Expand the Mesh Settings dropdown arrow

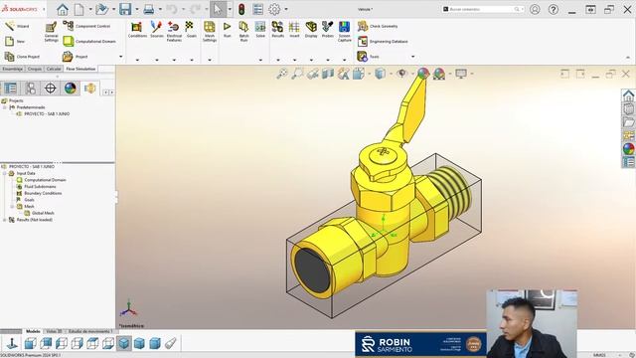pos(210,60)
